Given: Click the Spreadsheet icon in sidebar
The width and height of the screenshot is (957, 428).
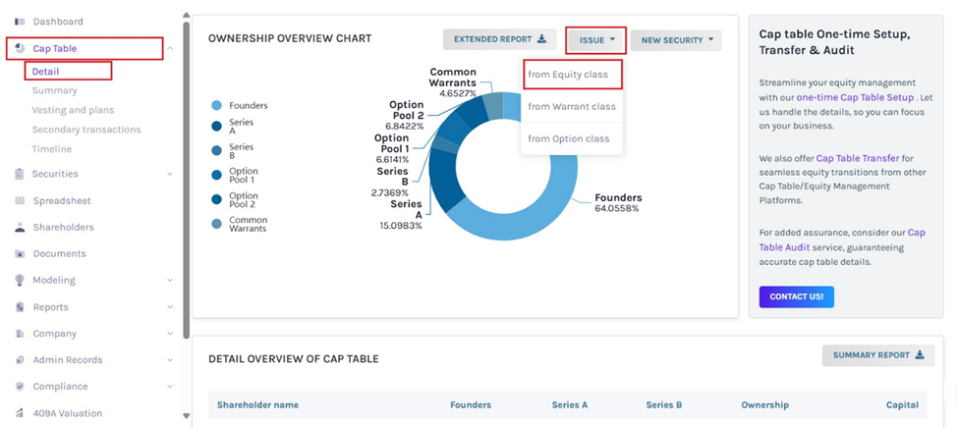Looking at the screenshot, I should [20, 201].
